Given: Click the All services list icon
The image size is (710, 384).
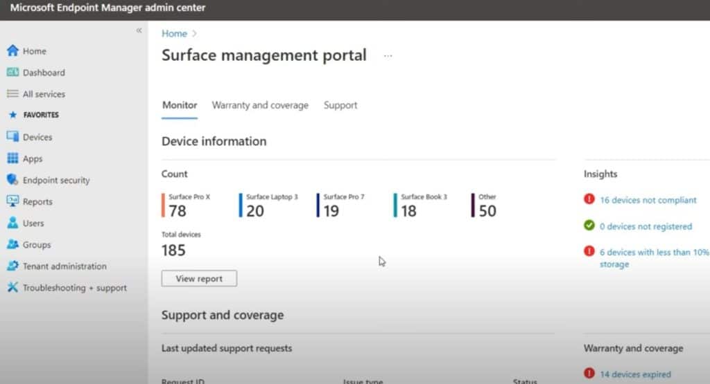Looking at the screenshot, I should [x=12, y=93].
